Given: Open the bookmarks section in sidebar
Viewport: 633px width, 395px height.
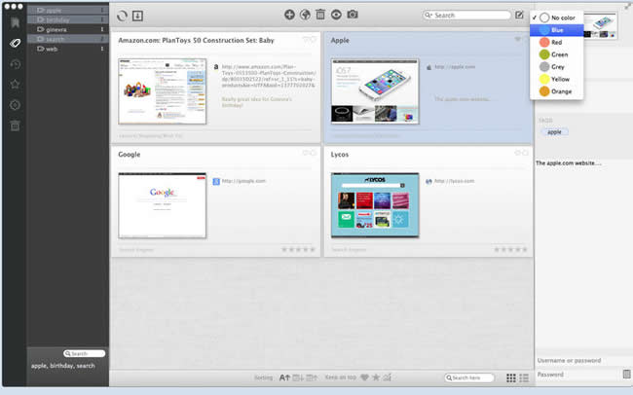Looking at the screenshot, I should pos(15,21).
